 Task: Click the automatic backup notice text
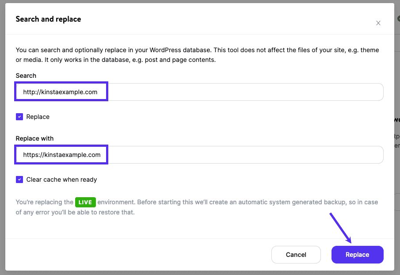239,202
